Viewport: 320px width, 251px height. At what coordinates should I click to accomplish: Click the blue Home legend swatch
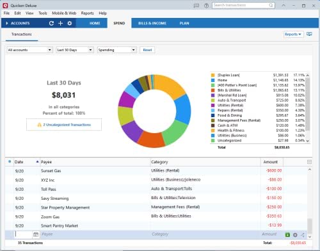212,80
